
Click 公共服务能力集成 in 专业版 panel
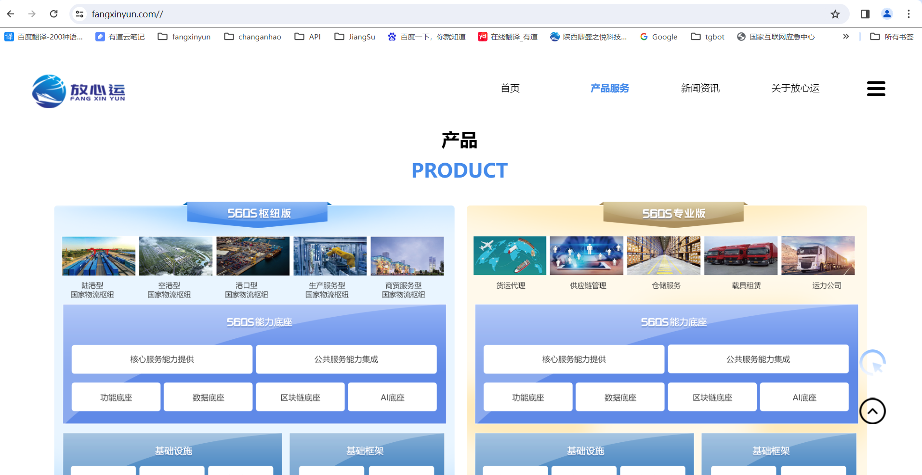(758, 359)
